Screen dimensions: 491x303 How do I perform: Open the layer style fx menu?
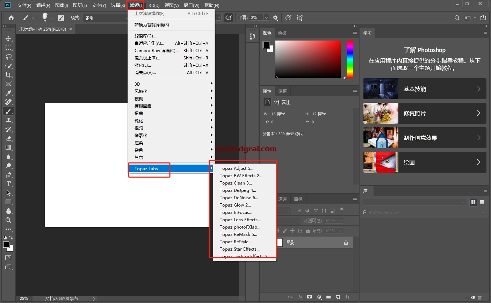tap(300, 297)
